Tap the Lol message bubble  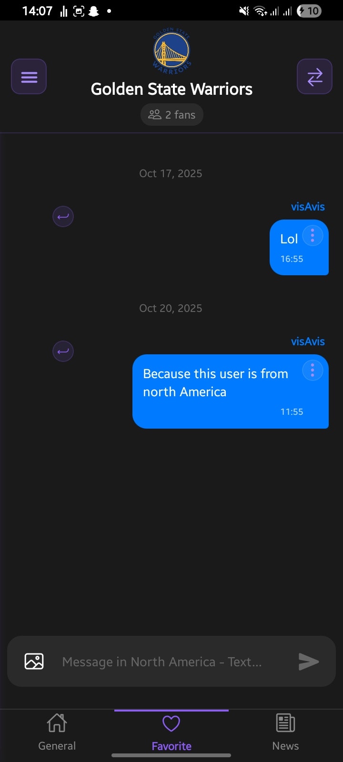click(299, 247)
